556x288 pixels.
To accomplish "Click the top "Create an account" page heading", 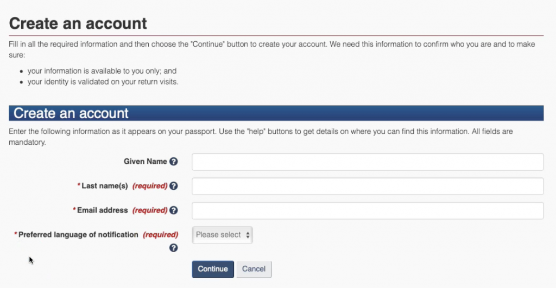I will [78, 24].
